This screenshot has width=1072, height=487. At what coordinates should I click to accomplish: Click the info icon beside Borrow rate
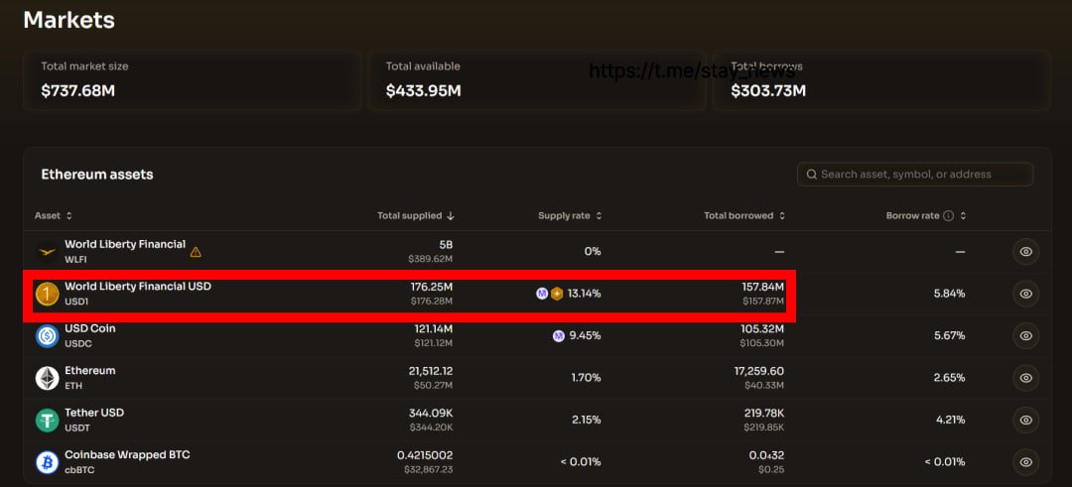tap(948, 216)
